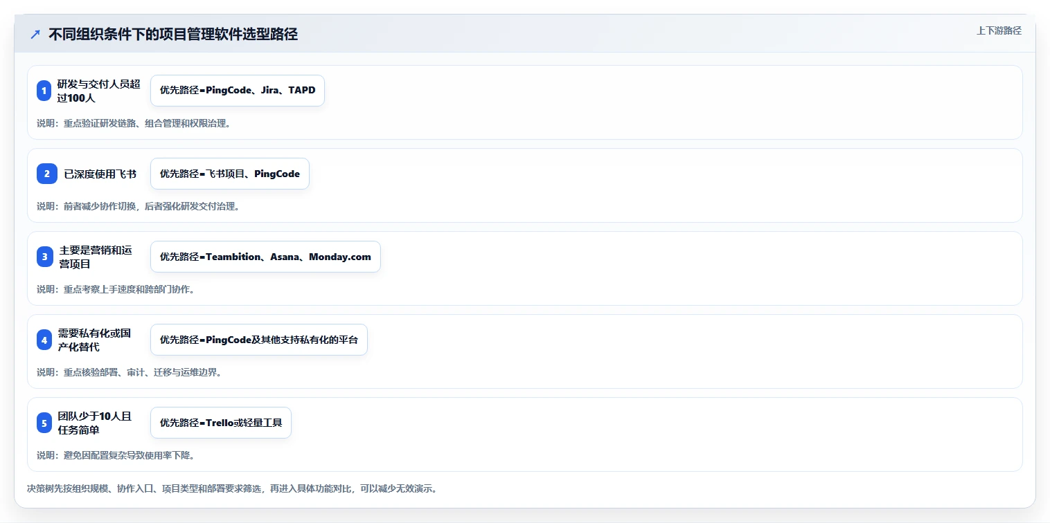The width and height of the screenshot is (1050, 523).
Task: Click the note 前者减少协作切换，后者强化研发交付治理
Action: click(x=138, y=206)
